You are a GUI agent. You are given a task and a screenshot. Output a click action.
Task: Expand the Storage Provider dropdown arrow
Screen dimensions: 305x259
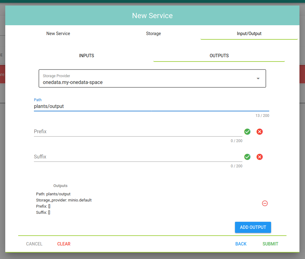258,78
